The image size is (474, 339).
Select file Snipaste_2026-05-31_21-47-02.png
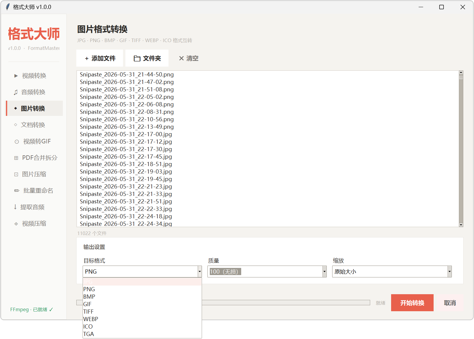pyautogui.click(x=268, y=82)
